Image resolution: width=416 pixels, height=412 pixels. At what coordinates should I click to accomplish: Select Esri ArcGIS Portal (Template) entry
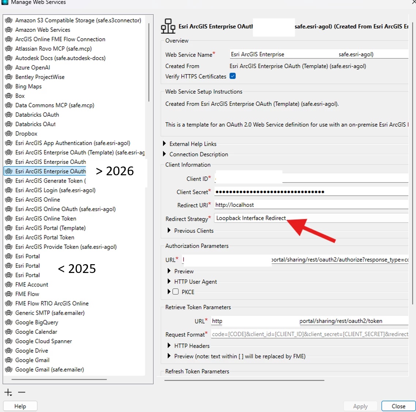50,228
